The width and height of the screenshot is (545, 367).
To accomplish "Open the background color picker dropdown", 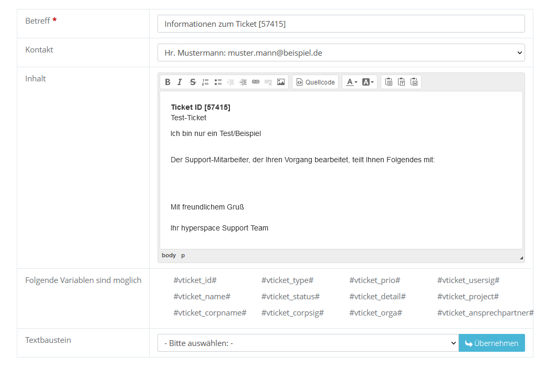I will click(x=368, y=82).
